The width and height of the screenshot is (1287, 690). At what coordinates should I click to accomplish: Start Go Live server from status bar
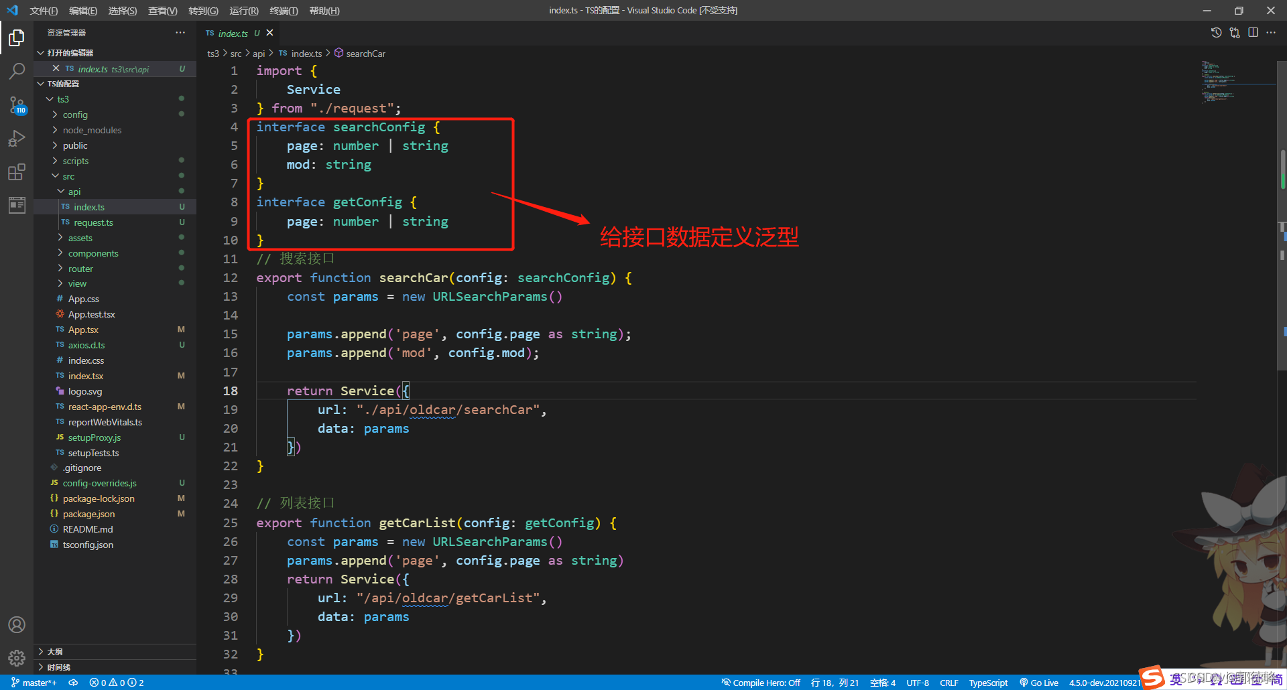[x=1039, y=683]
